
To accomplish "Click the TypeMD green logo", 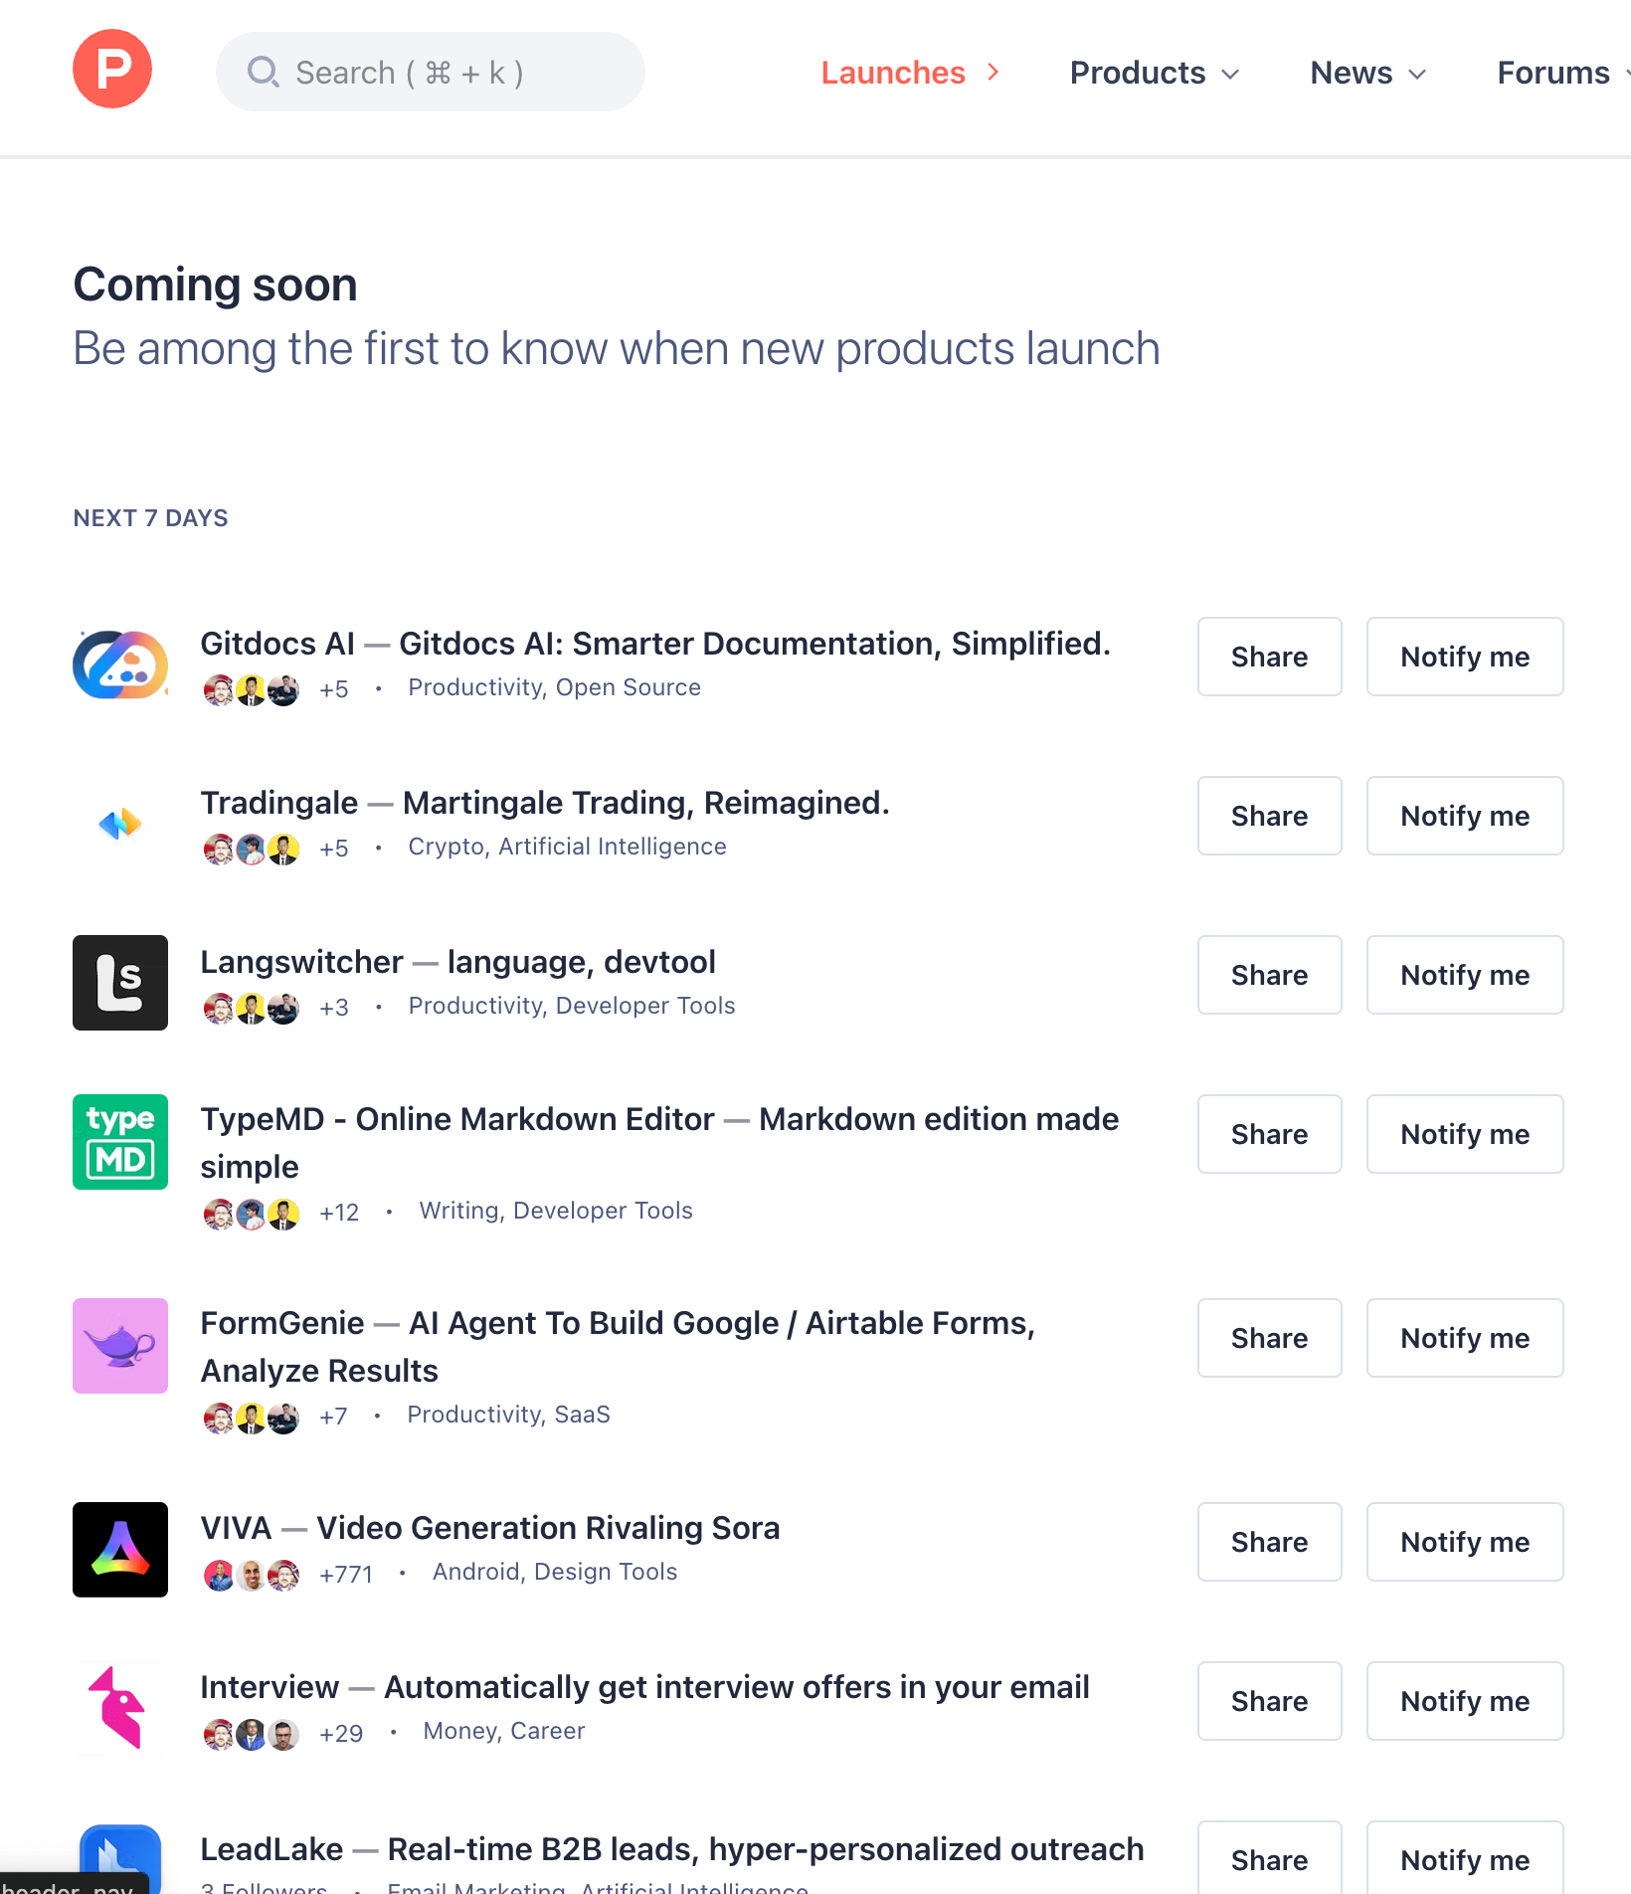I will point(119,1141).
